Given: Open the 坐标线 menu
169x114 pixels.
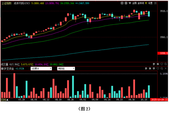Looking at the screenshot, I should (140, 3).
